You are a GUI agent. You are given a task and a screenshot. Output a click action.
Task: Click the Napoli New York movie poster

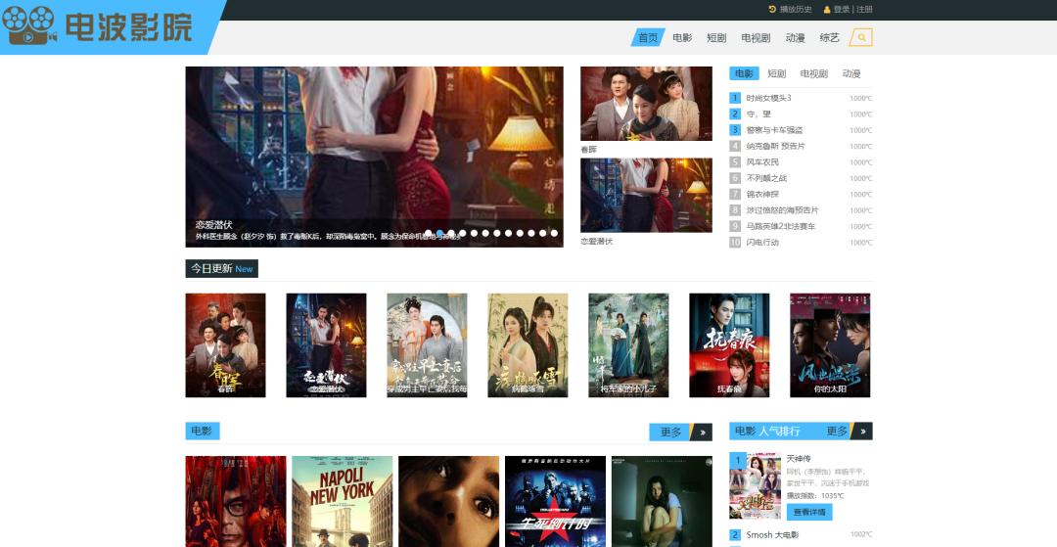[342, 501]
